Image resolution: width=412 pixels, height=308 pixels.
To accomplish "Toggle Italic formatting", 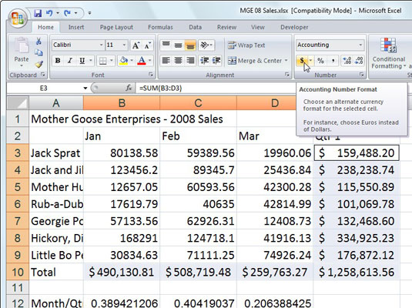I will [x=70, y=61].
